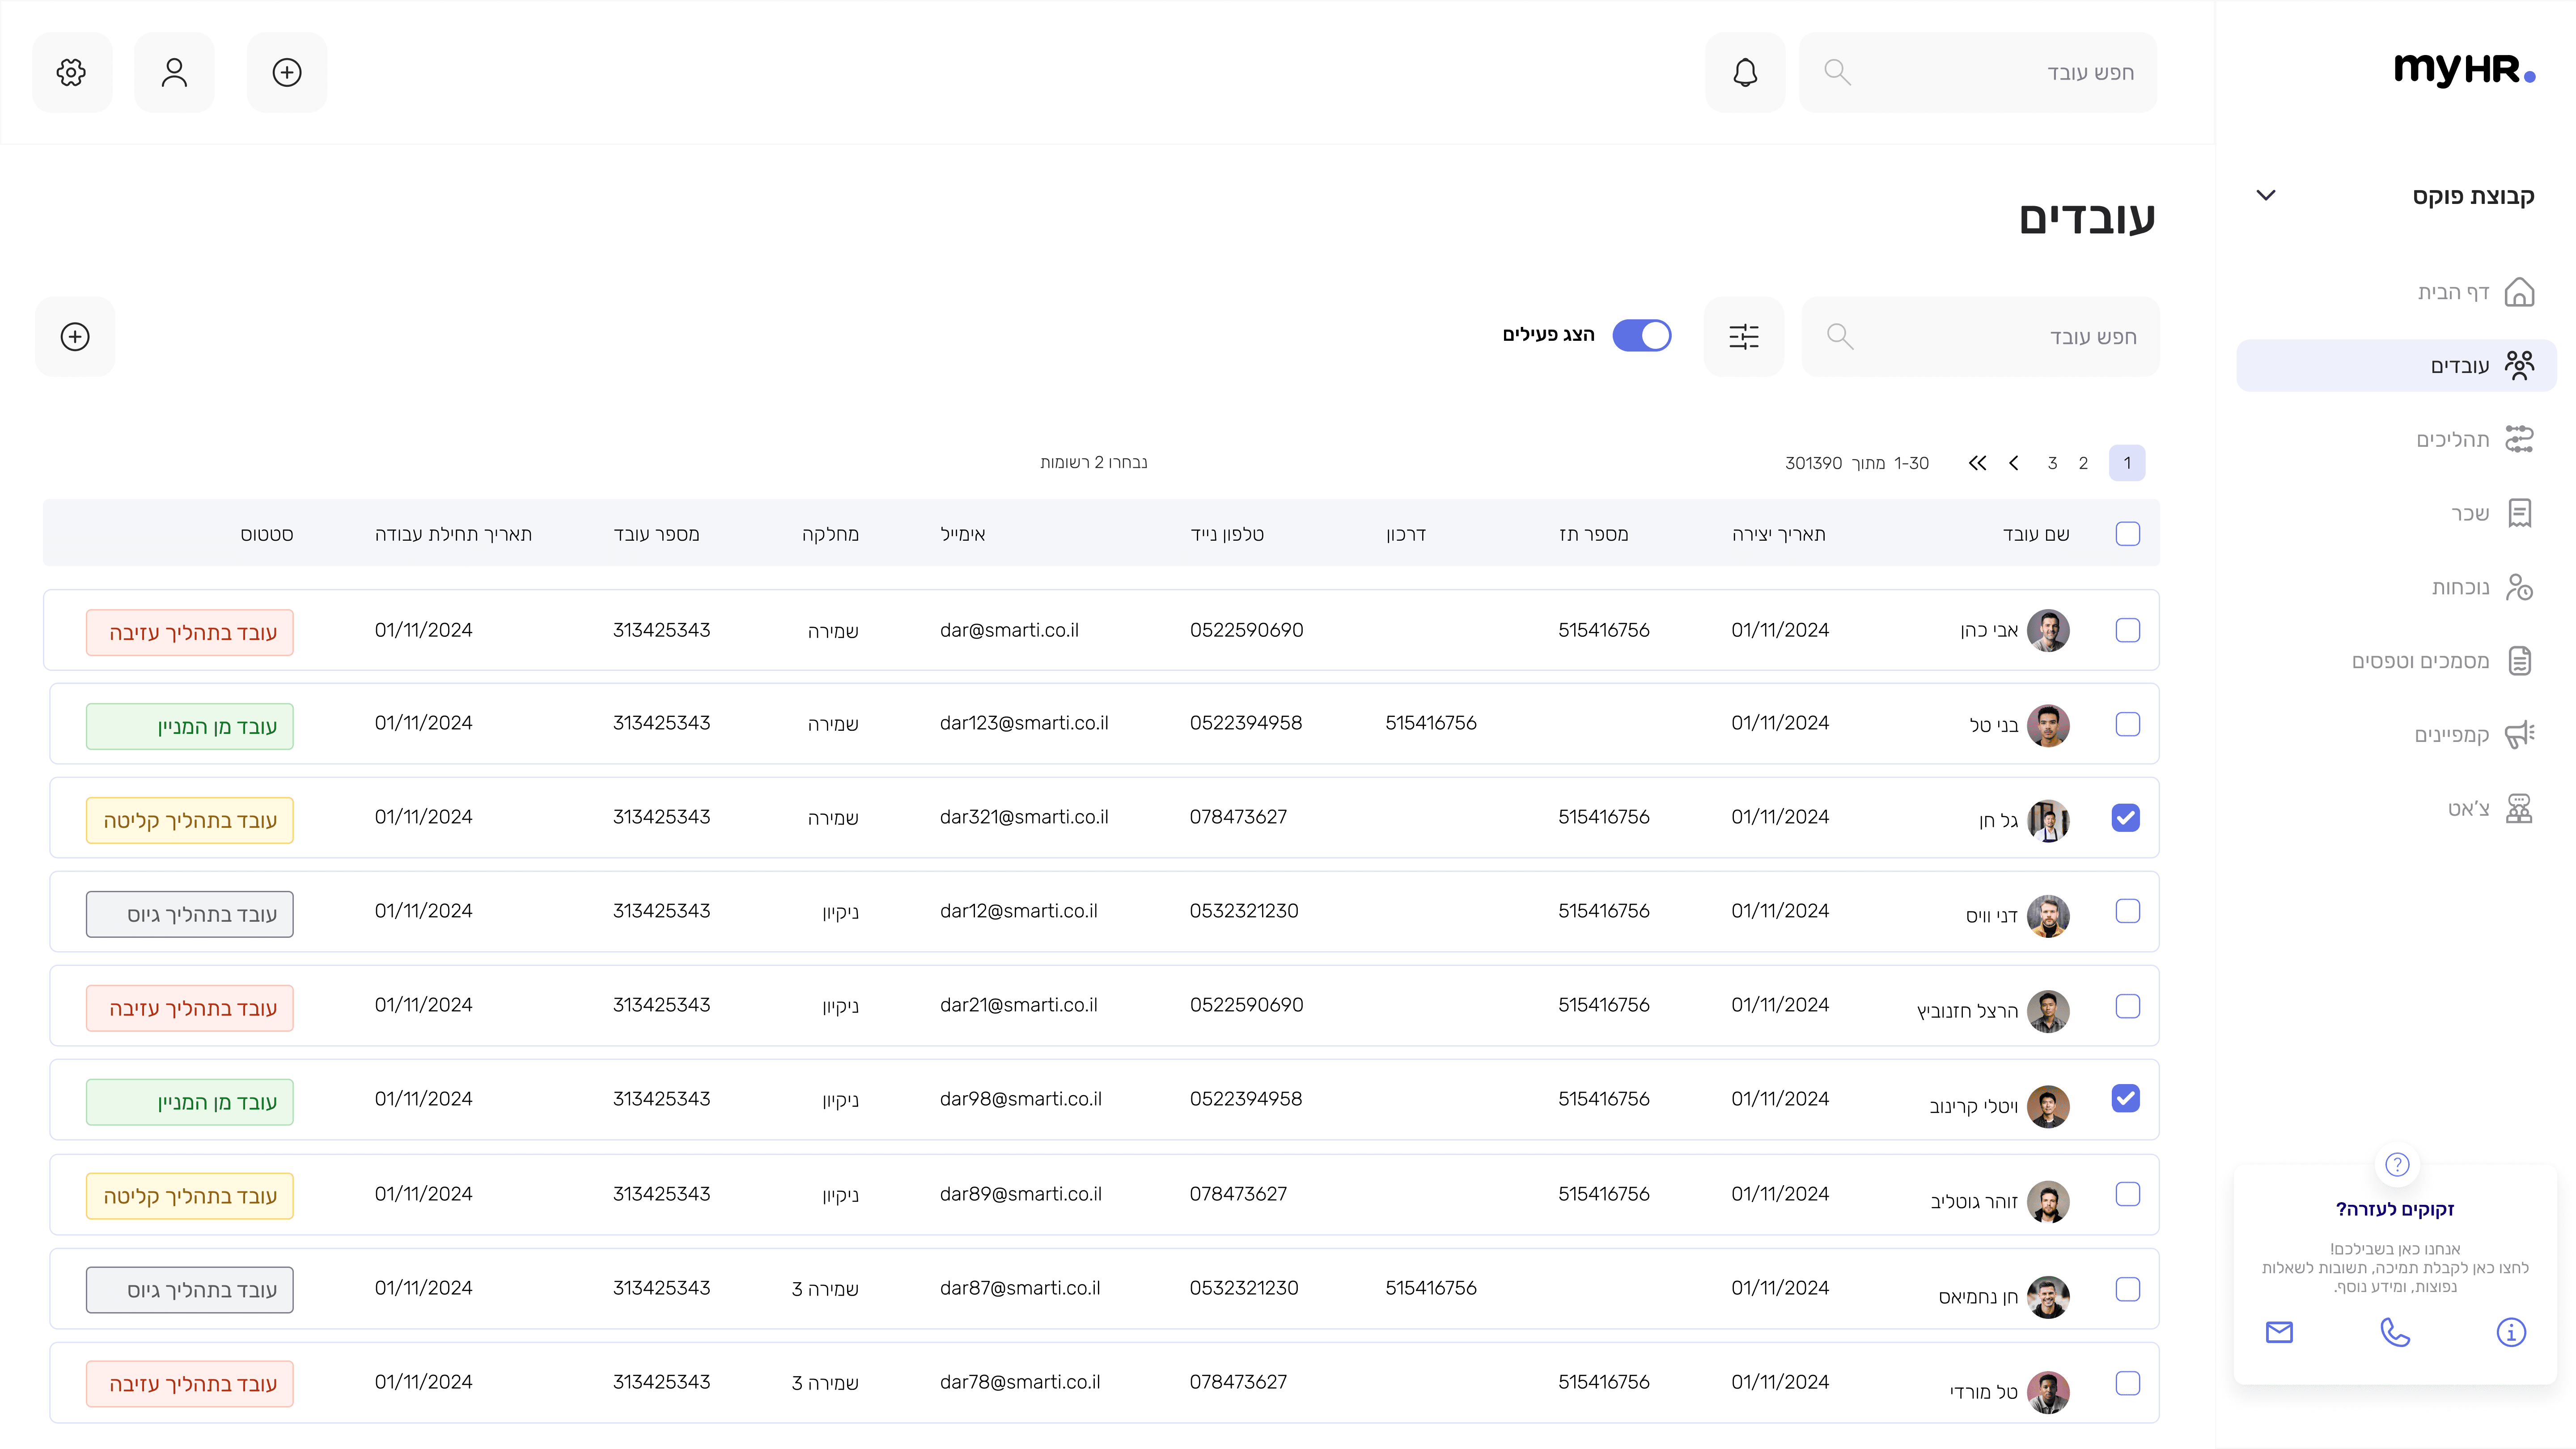Open the status dropdown for ויטלי קרינוב
The image size is (2576, 1449).
coord(190,1102)
